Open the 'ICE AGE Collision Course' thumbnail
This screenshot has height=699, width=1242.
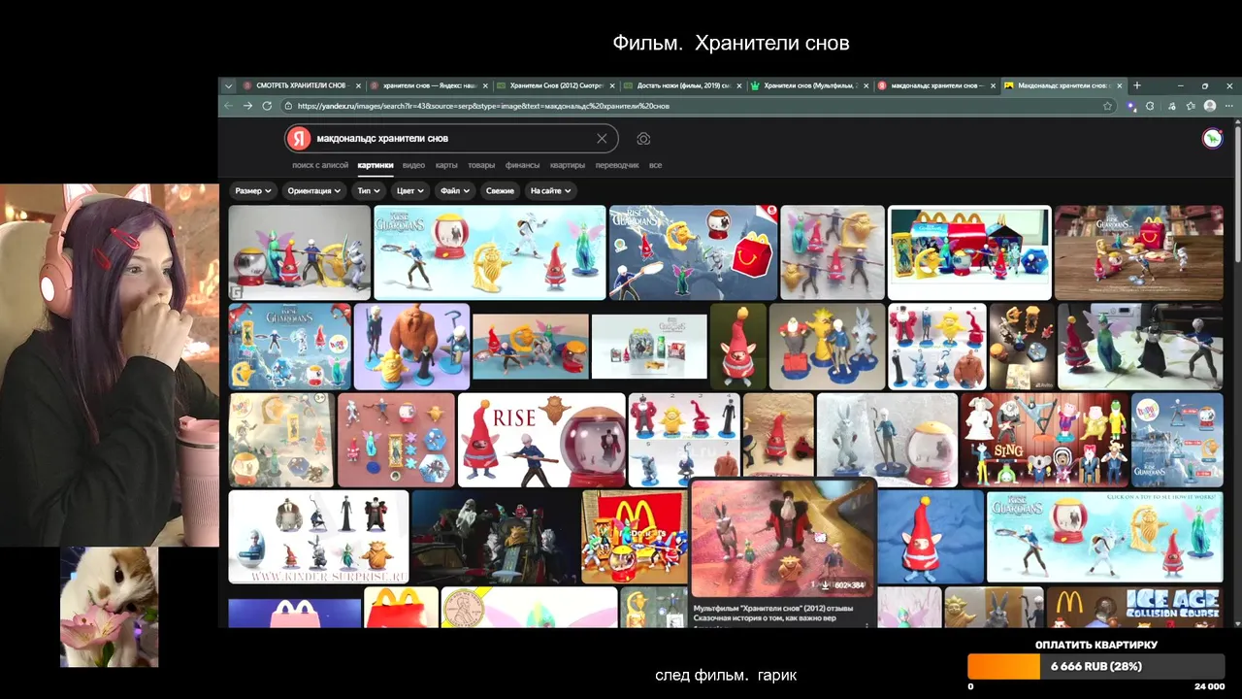1134,608
